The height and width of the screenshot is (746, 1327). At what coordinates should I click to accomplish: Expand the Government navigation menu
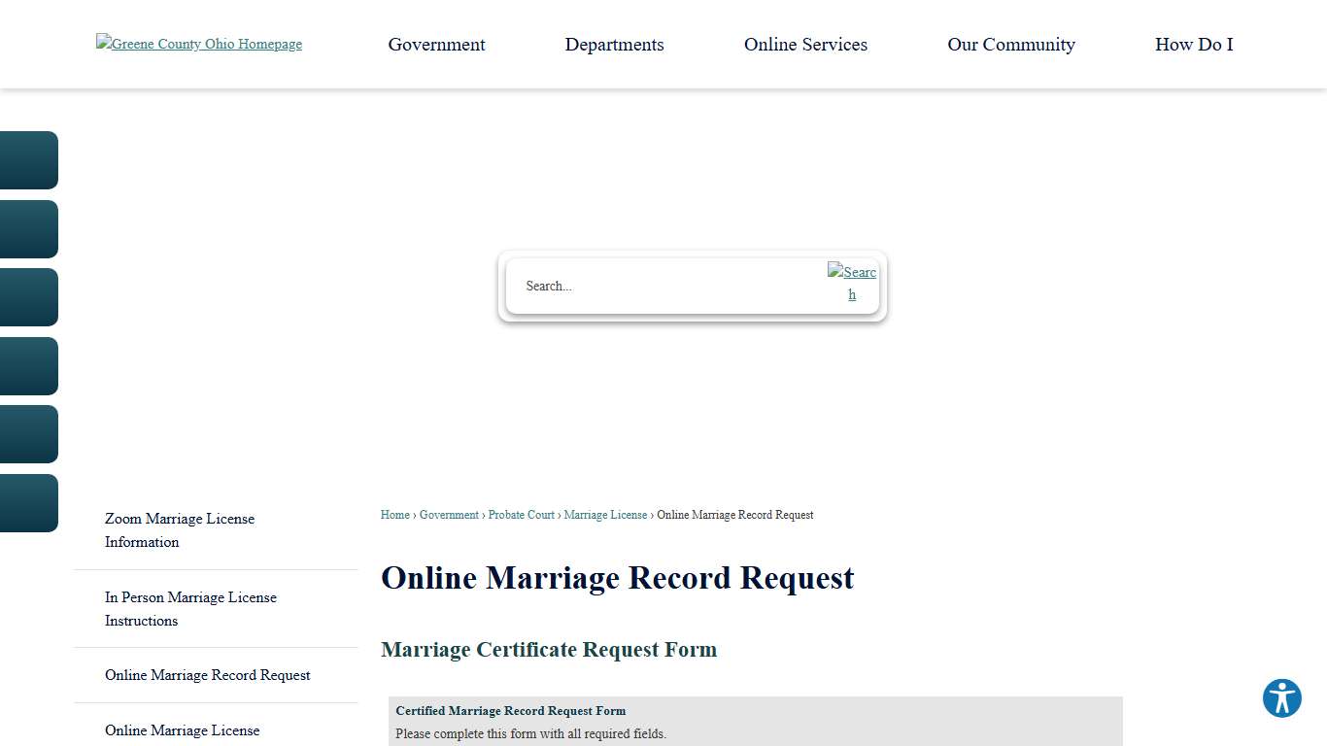point(436,44)
